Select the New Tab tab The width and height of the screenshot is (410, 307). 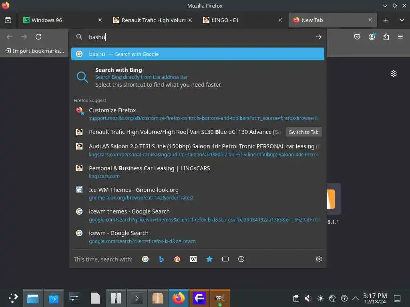pyautogui.click(x=333, y=20)
